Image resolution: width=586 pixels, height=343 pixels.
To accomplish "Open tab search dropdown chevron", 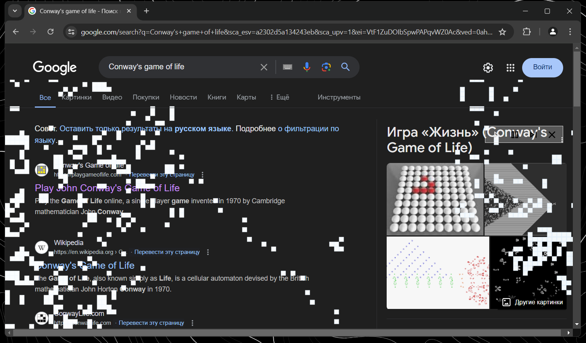I will 15,11.
